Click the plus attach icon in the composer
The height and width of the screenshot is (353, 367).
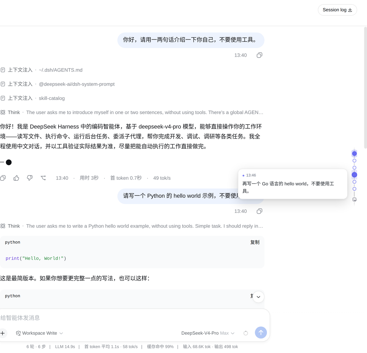2,333
